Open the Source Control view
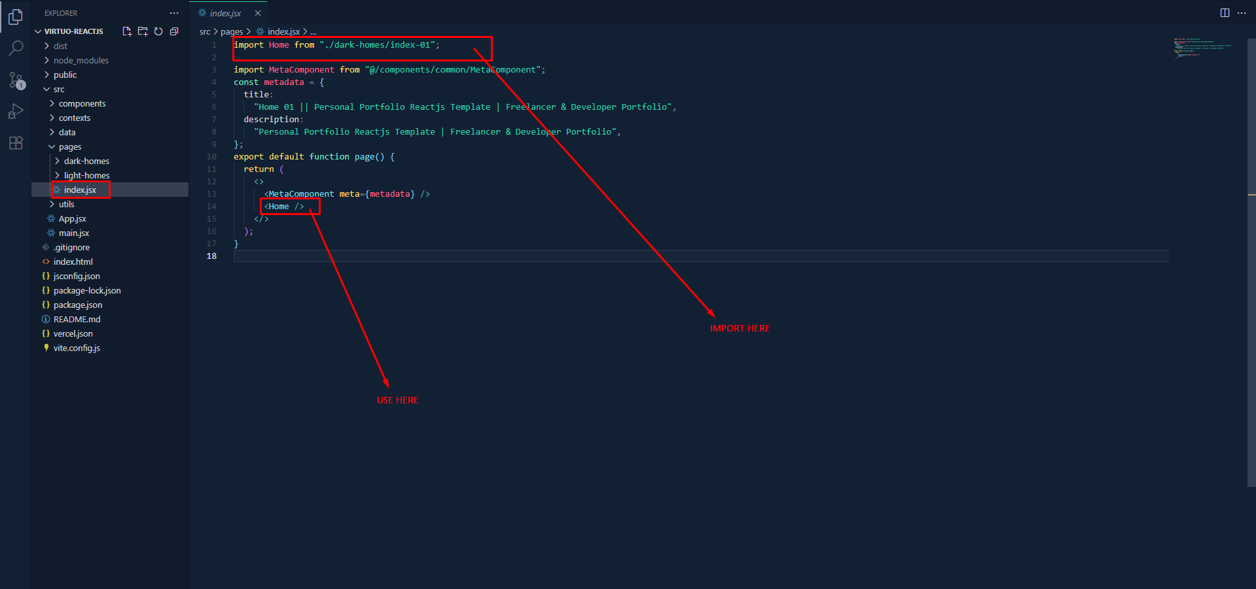 [16, 80]
